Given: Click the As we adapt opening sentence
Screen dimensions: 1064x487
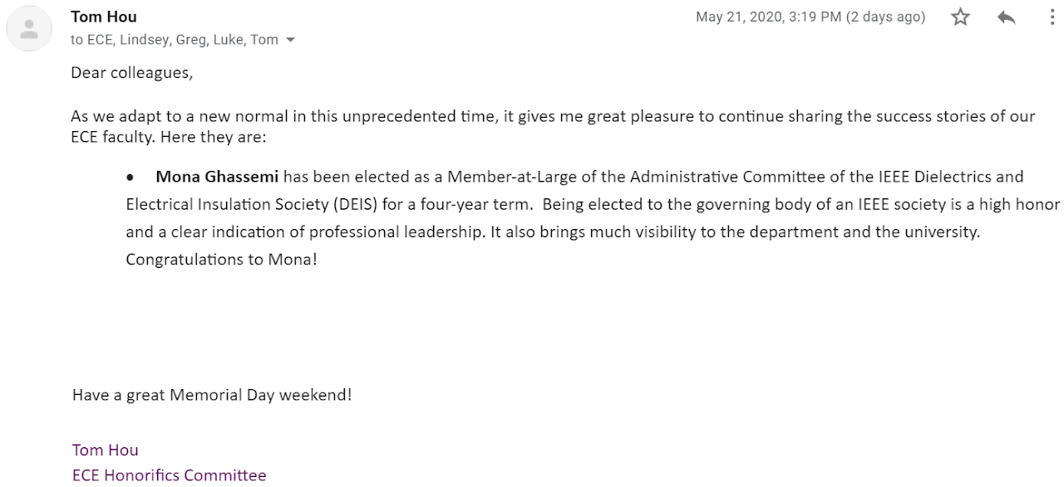Looking at the screenshot, I should pyautogui.click(x=553, y=116).
